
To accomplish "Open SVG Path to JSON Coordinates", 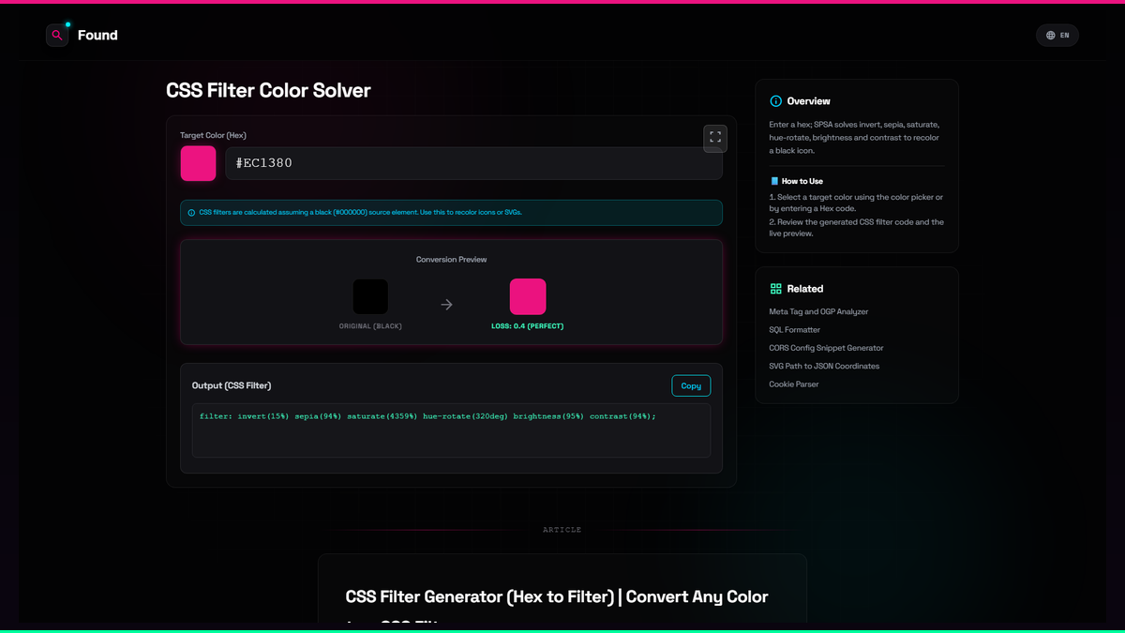I will pyautogui.click(x=824, y=367).
